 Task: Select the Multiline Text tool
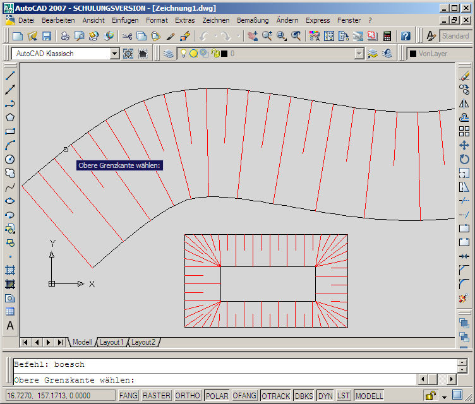click(10, 326)
